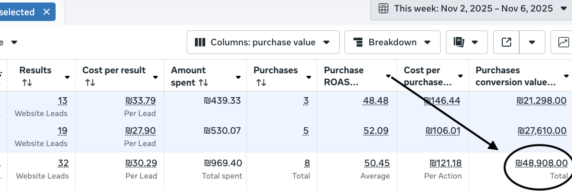Open the Columns: purchase value dropdown
This screenshot has width=572, height=191.
(x=263, y=42)
